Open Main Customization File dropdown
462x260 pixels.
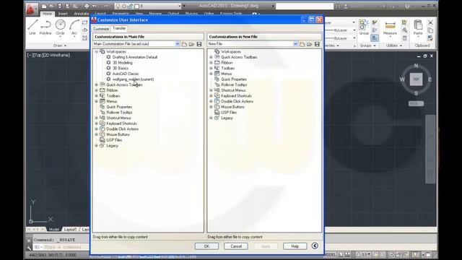coord(178,44)
